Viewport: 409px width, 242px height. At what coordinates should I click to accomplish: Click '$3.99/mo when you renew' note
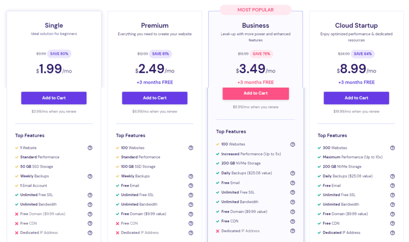pyautogui.click(x=54, y=112)
